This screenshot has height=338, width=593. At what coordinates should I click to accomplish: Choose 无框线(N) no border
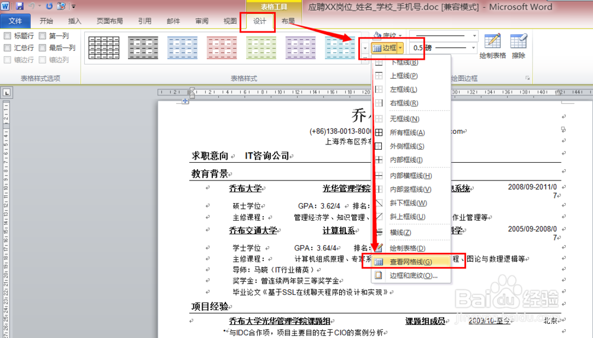coord(412,119)
